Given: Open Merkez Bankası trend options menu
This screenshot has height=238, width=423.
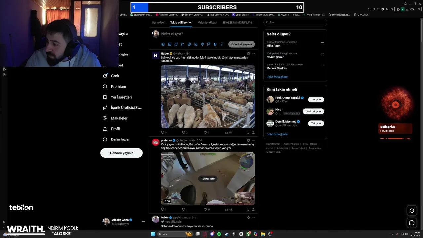Looking at the screenshot, I should [323, 65].
